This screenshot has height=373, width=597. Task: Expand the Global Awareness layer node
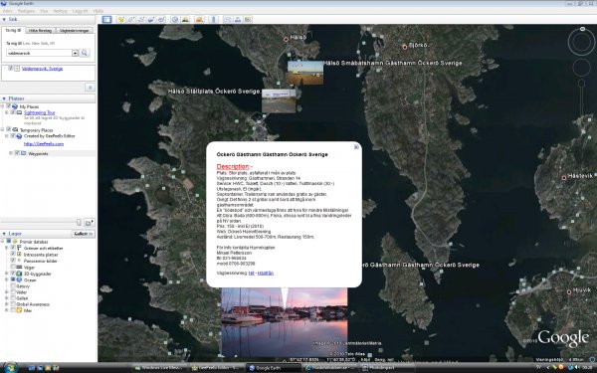click(x=7, y=304)
